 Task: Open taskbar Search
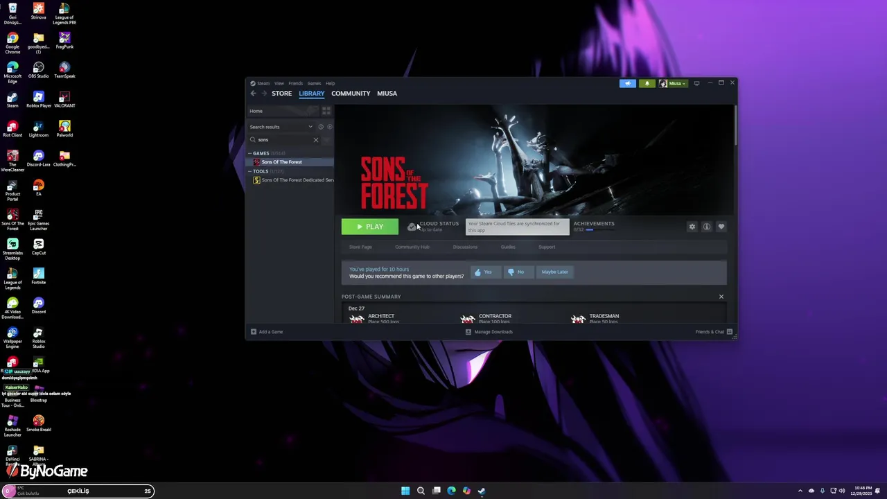click(x=421, y=491)
